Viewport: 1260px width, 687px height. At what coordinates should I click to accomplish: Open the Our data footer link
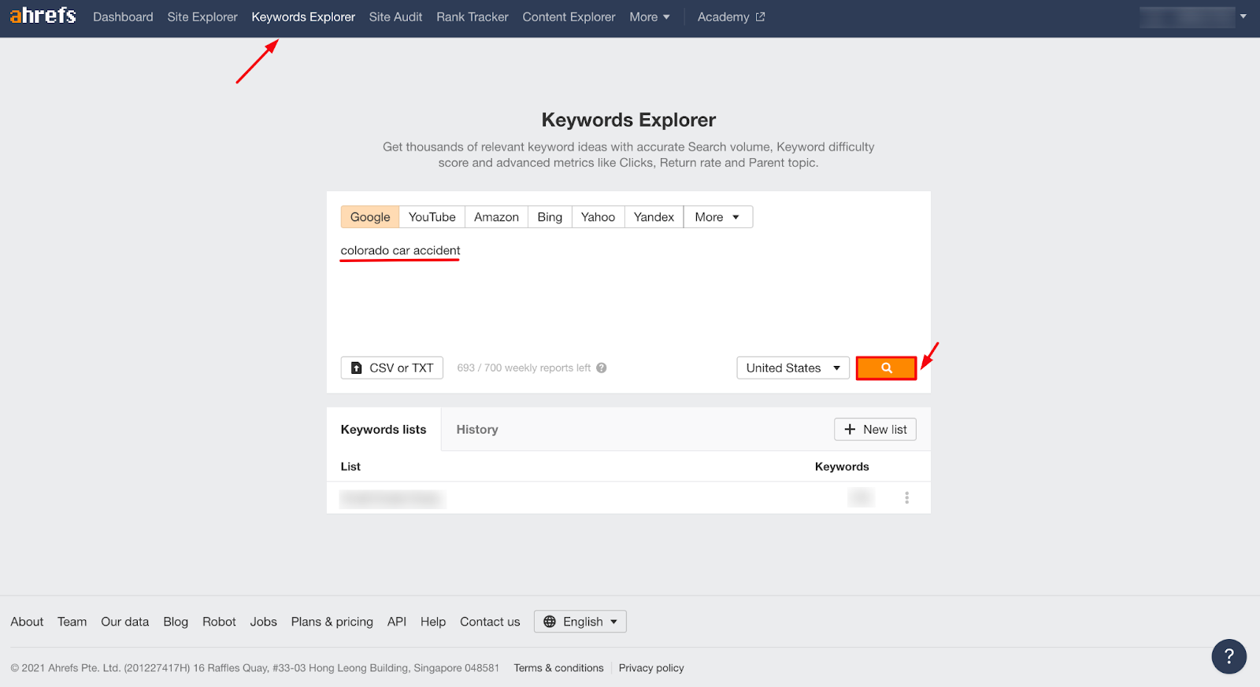pyautogui.click(x=124, y=622)
